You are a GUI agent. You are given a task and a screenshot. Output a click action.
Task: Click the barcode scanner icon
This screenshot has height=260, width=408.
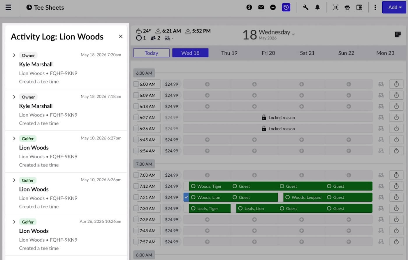point(336,7)
